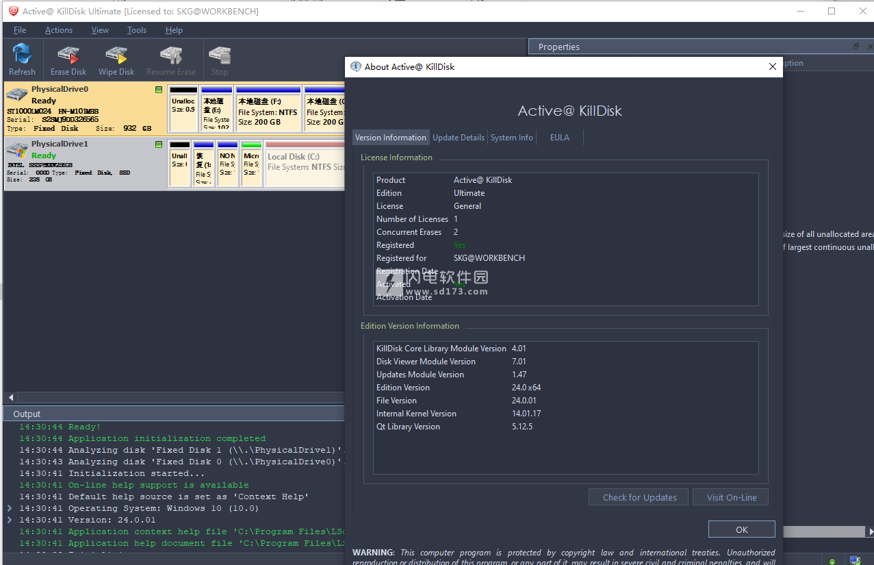
Task: Select the PhysicalDrive0 hard disk icon
Action: tap(17, 95)
